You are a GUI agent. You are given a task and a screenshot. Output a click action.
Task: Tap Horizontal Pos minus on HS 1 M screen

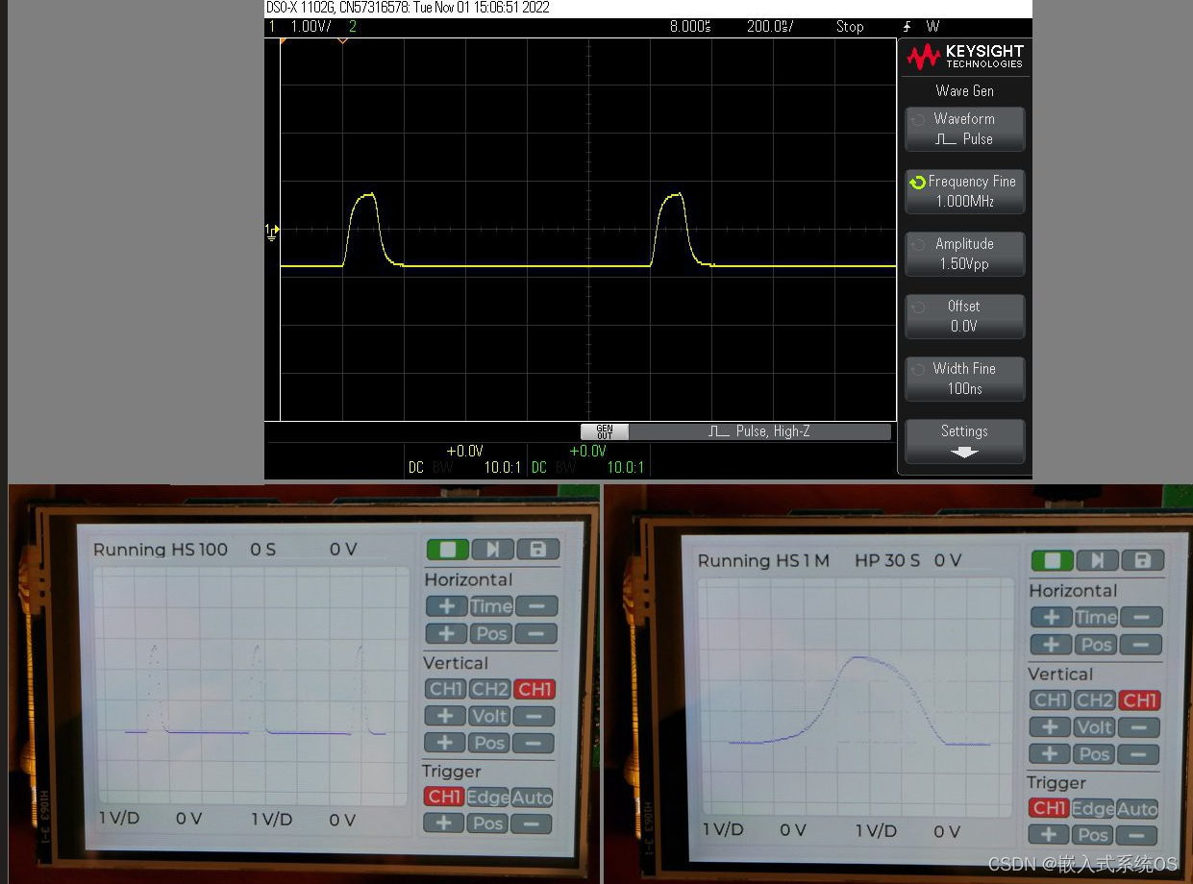pos(1142,645)
